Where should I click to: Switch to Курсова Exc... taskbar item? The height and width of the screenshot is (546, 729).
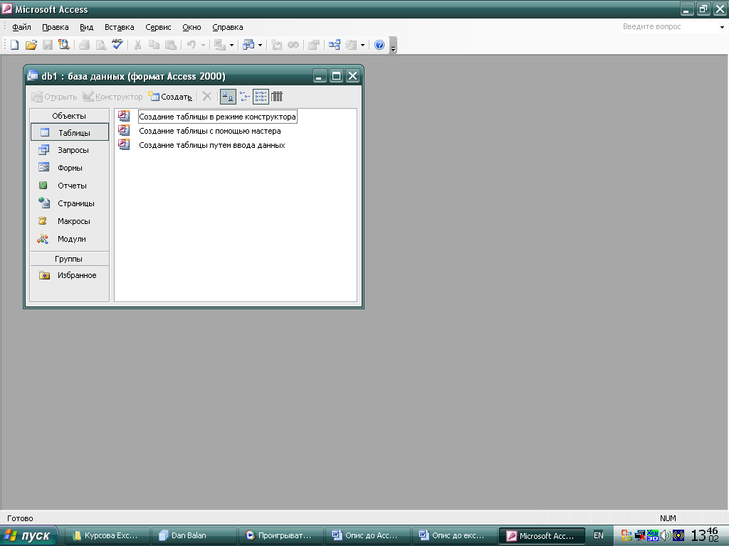coord(107,536)
